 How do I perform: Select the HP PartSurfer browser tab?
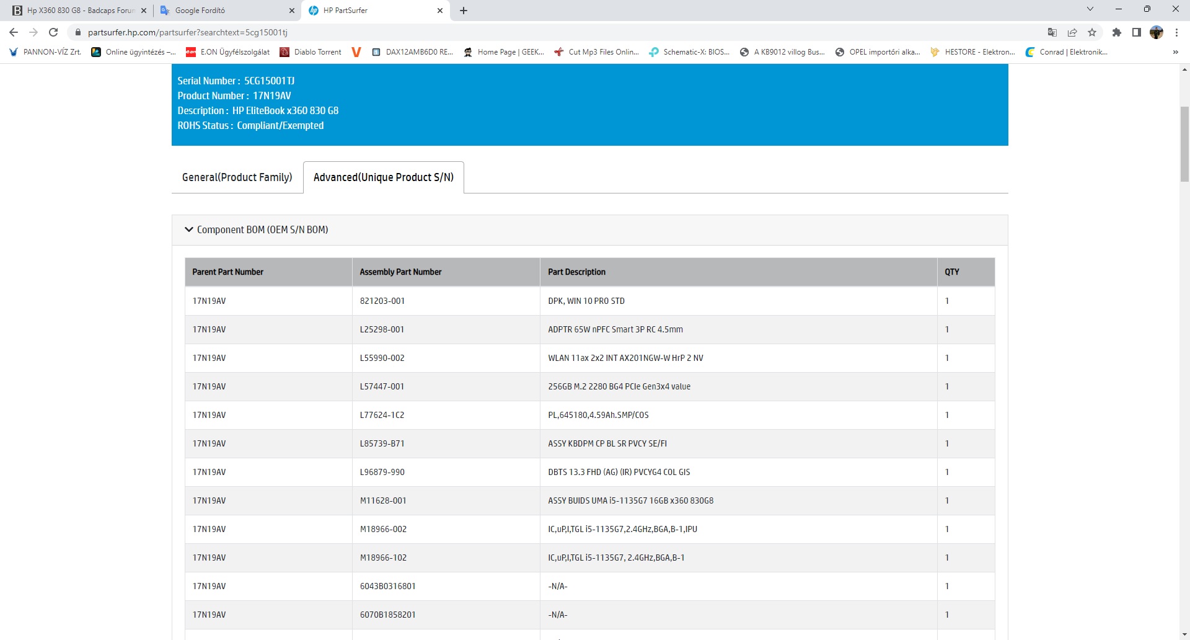point(375,11)
